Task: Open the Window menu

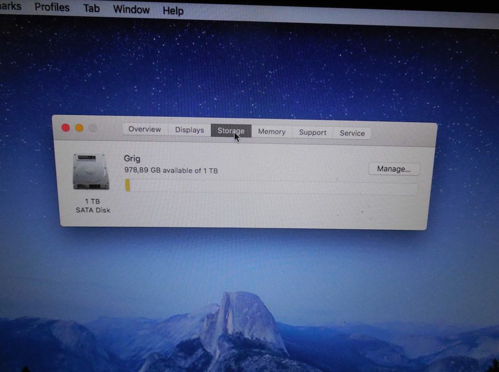Action: pyautogui.click(x=131, y=9)
